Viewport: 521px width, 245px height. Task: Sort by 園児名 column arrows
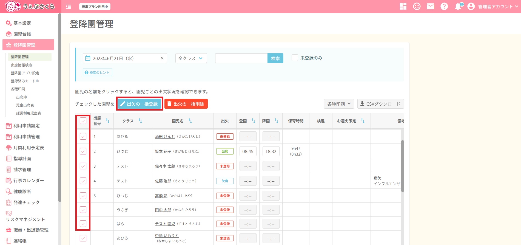[190, 121]
